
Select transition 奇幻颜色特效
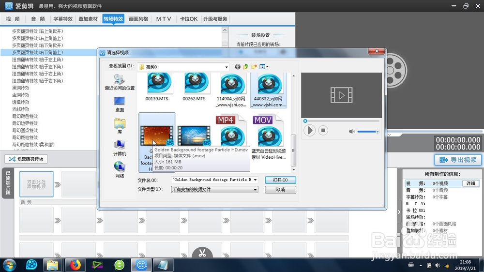(25, 116)
